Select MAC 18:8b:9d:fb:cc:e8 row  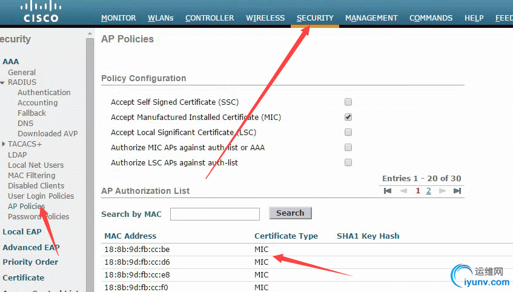click(307, 275)
